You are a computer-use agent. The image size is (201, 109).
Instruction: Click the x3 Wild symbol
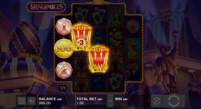[x=81, y=36]
